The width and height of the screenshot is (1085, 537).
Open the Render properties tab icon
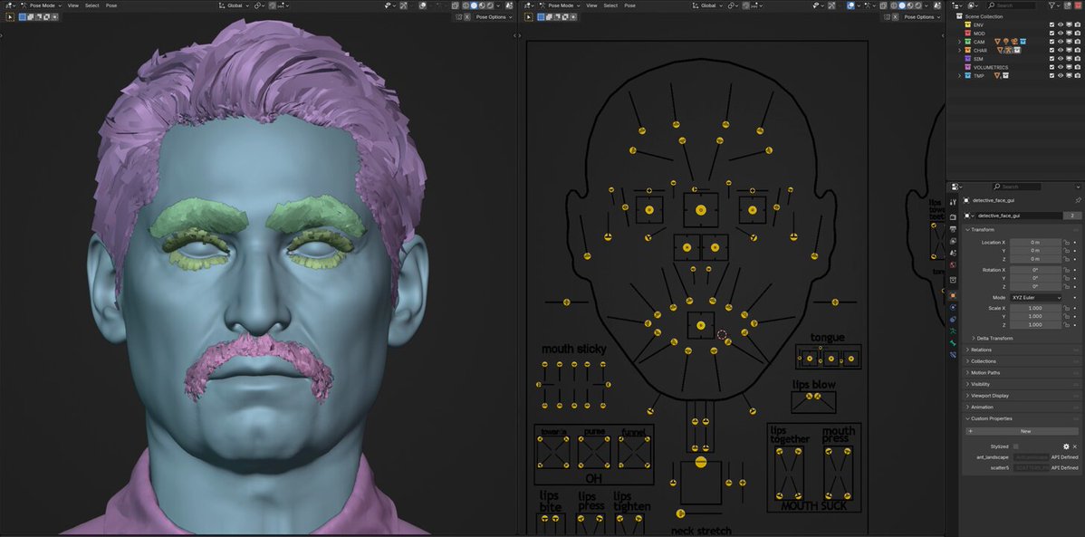tap(953, 217)
